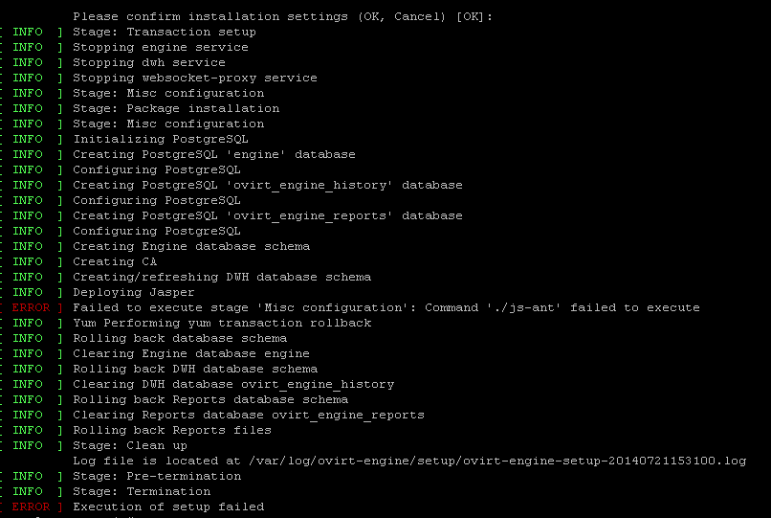Click the green INFO tag beside 'Stage: Pre-termination'
The width and height of the screenshot is (771, 518).
(x=28, y=476)
